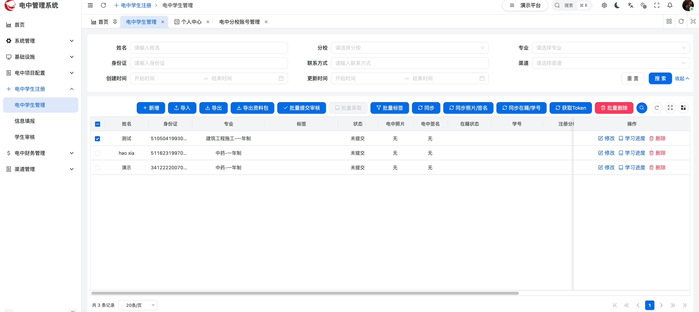Image resolution: width=699 pixels, height=312 pixels.
Task: Open 学习进度 for hao xia row
Action: [632, 153]
